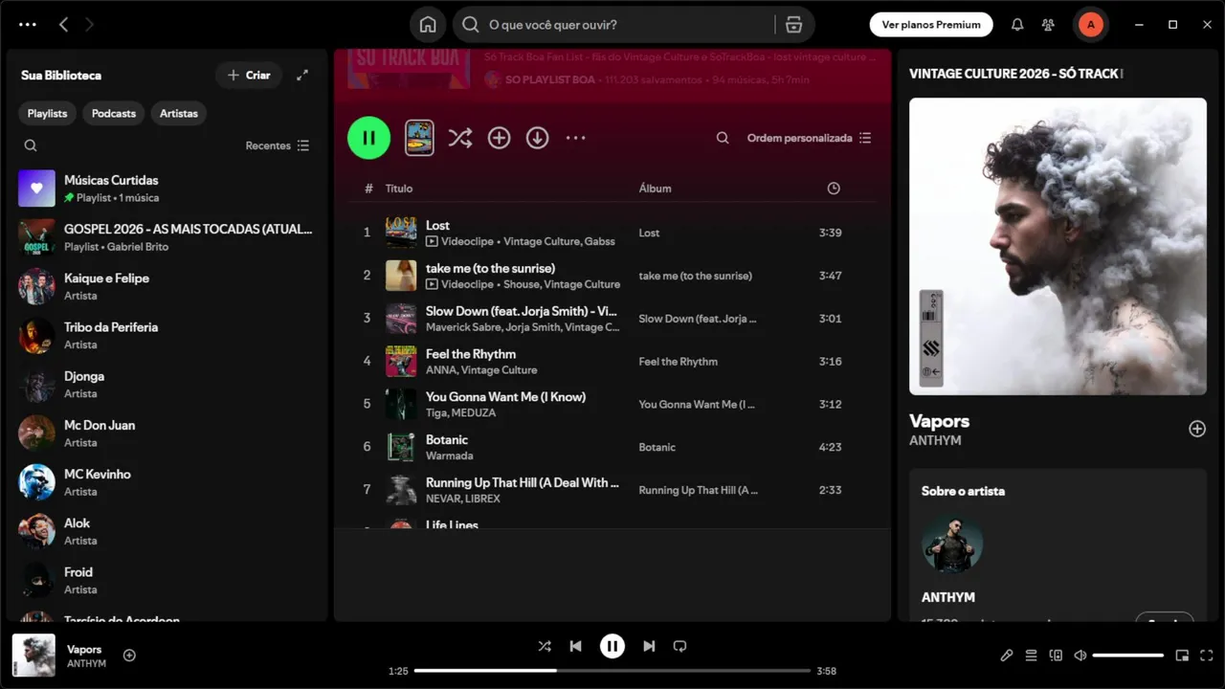Pause playback in the bottom player
Screen dimensions: 1225x689
click(612, 646)
